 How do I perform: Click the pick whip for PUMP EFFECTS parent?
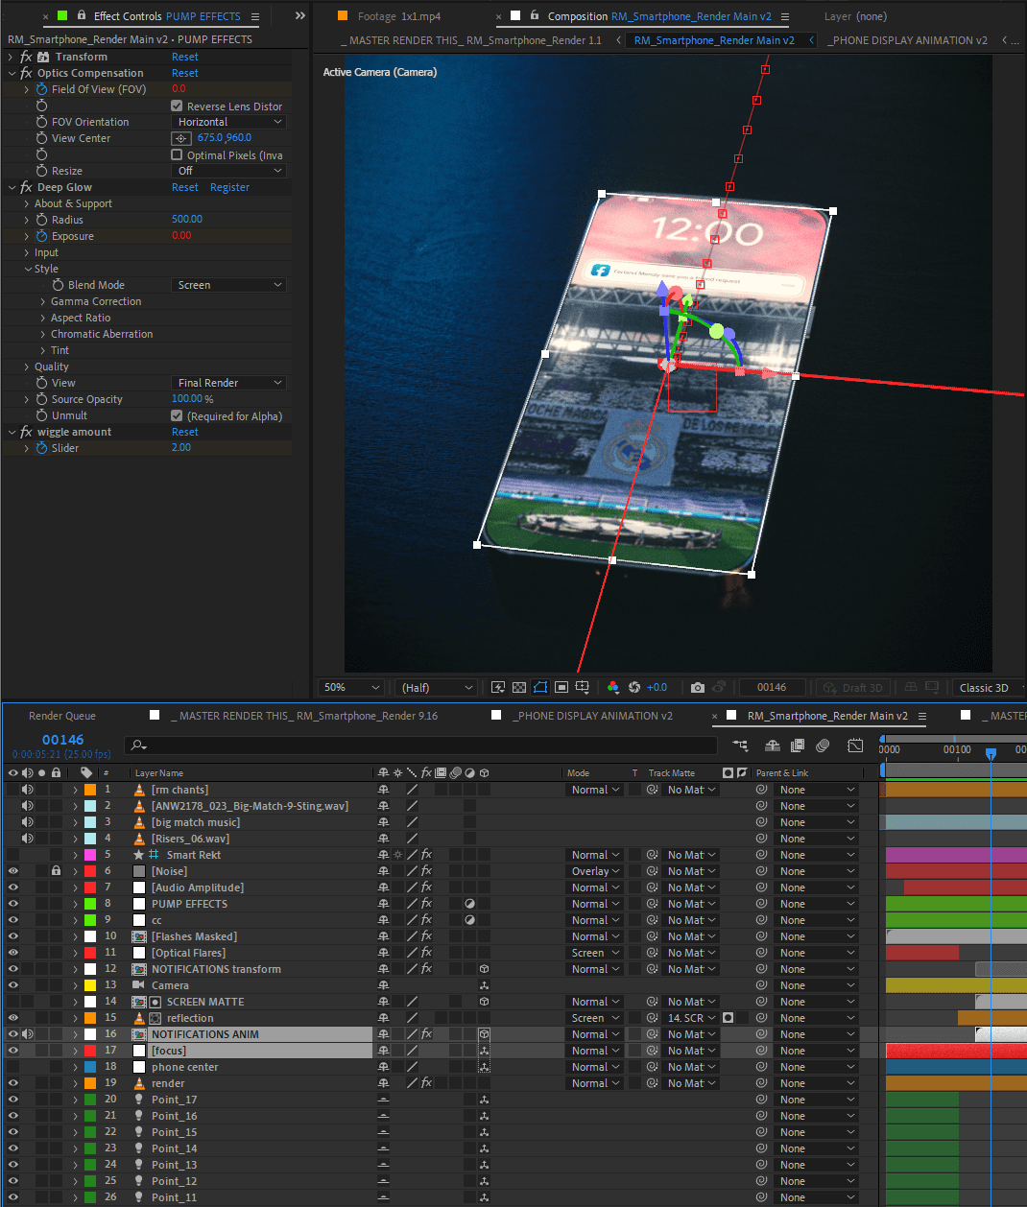761,904
